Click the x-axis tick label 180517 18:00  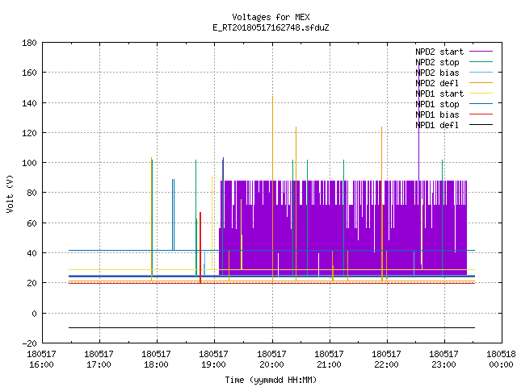pyautogui.click(x=156, y=359)
